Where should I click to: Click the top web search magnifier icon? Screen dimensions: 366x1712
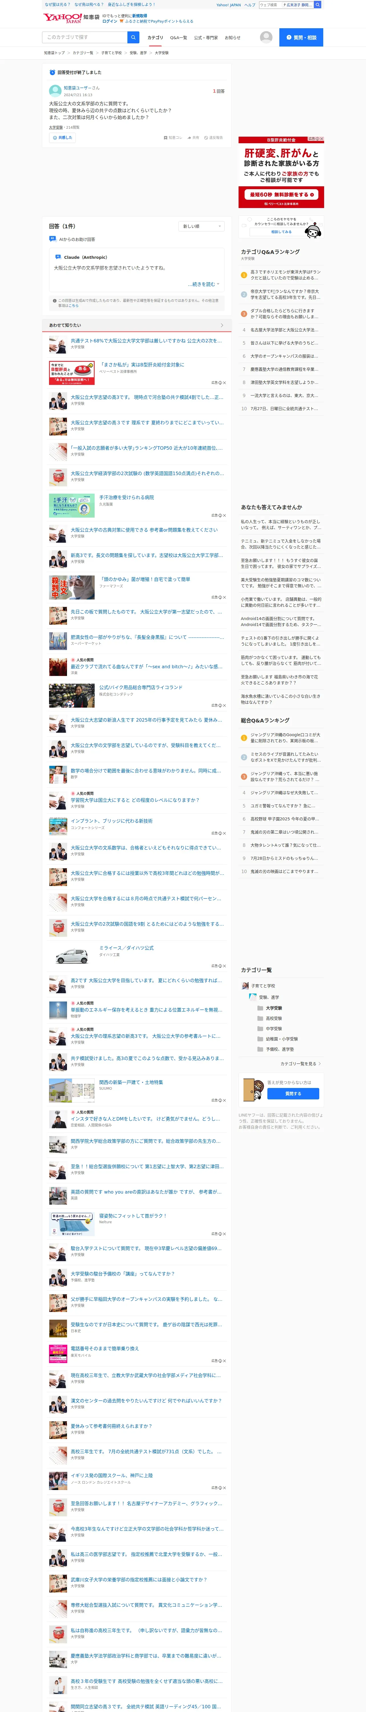[x=318, y=5]
